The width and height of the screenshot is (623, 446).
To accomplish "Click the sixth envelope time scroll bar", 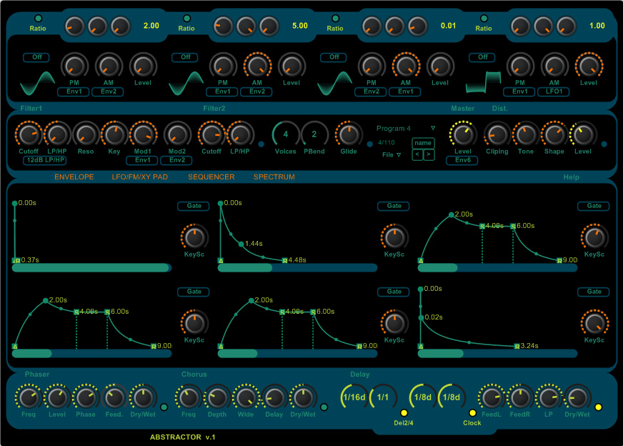I will click(x=497, y=354).
